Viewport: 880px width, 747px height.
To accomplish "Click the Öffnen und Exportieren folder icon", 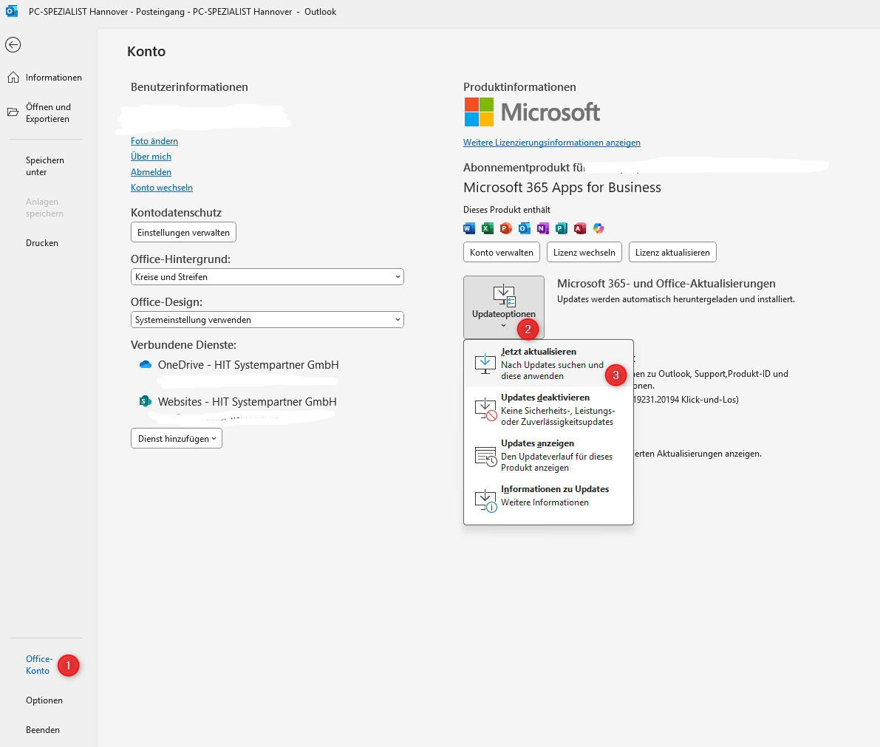I will pyautogui.click(x=13, y=112).
